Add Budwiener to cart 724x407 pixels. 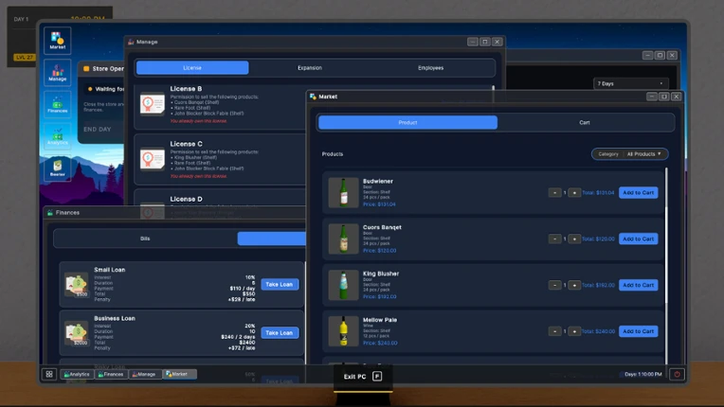638,193
